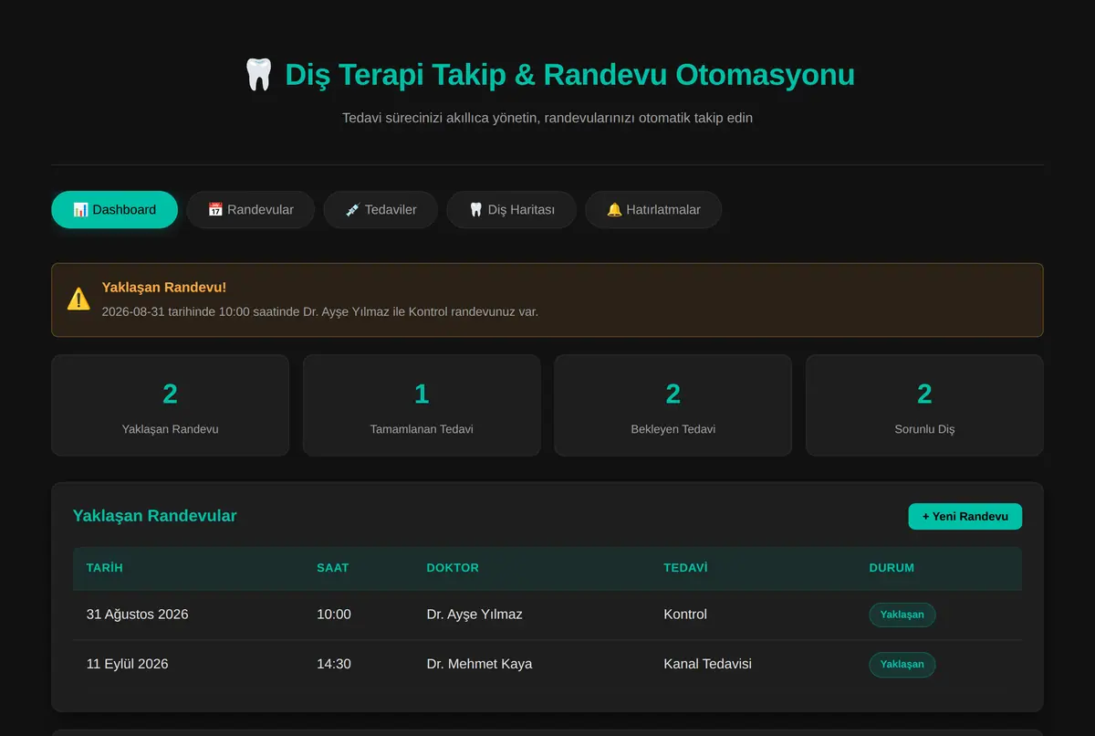Open the Hatırlatmalar tab

653,209
